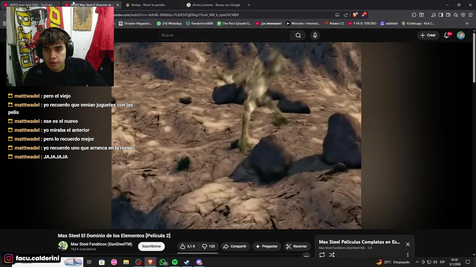The image size is (476, 267).
Task: Open more actions ellipsis below video
Action: 306,256
